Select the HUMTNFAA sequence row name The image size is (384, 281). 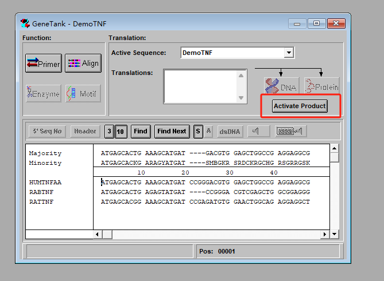[x=45, y=183]
